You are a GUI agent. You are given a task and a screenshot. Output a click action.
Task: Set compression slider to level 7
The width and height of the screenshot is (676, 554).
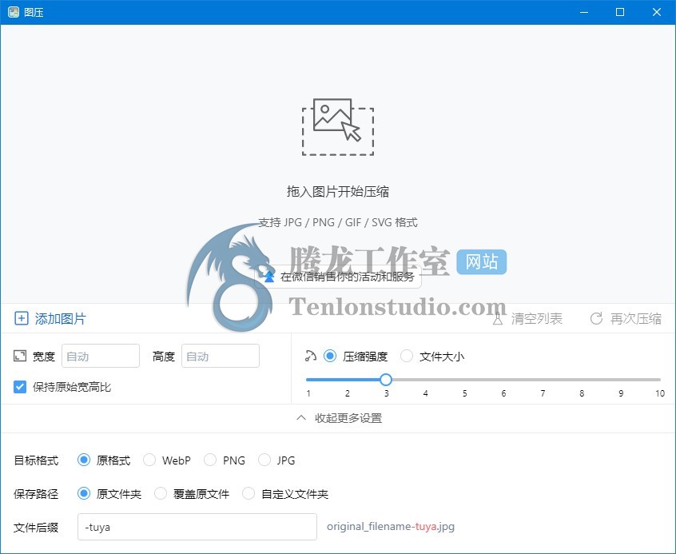(x=543, y=380)
